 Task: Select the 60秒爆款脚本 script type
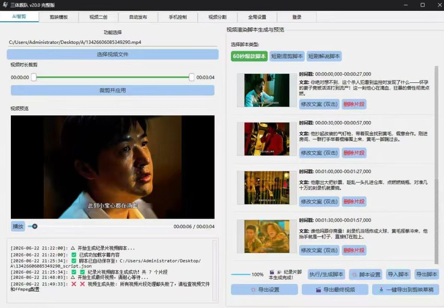point(249,56)
